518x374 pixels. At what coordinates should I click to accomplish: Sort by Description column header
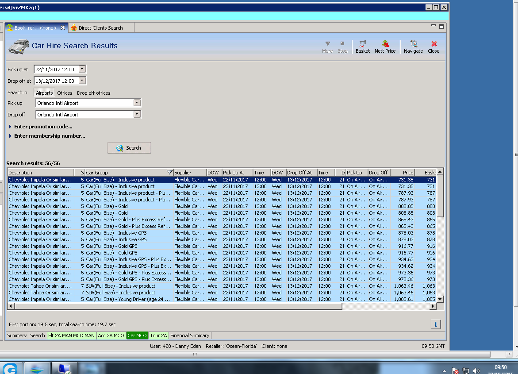coord(41,173)
